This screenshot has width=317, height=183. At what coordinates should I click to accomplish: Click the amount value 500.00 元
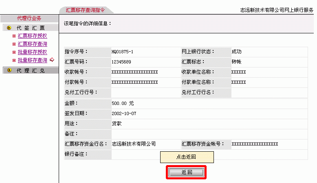point(122,103)
